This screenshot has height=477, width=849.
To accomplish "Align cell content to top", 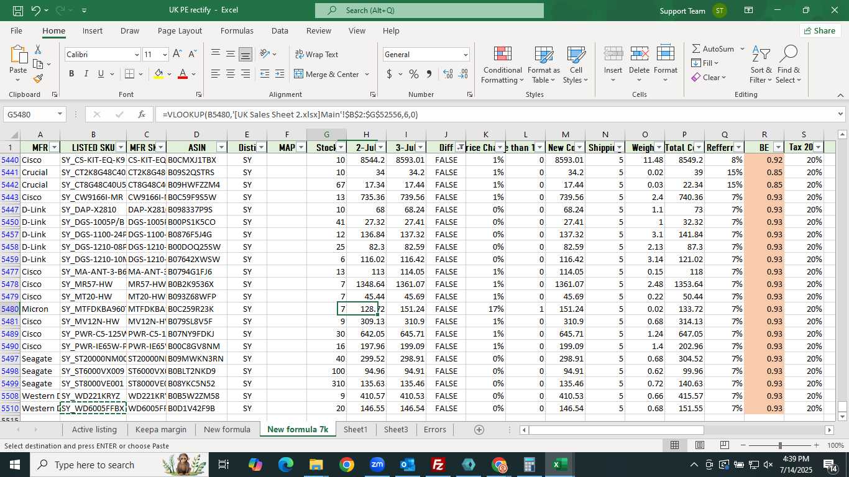I will tap(216, 54).
